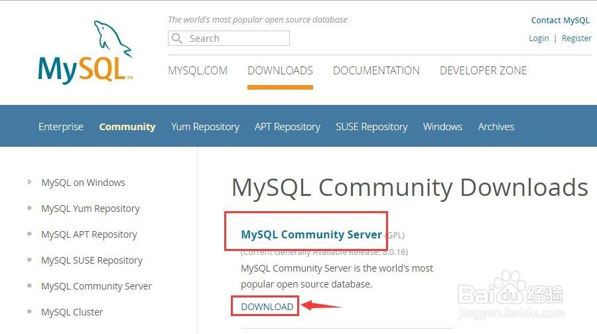This screenshot has height=334, width=597.
Task: Open the Contact MySQL link
Action: 560,20
